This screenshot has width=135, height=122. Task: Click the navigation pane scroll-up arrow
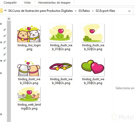9,19
